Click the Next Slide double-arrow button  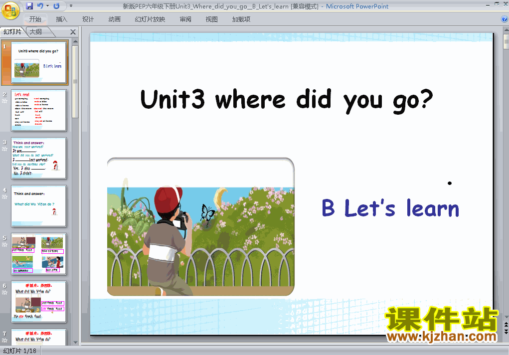click(x=506, y=331)
